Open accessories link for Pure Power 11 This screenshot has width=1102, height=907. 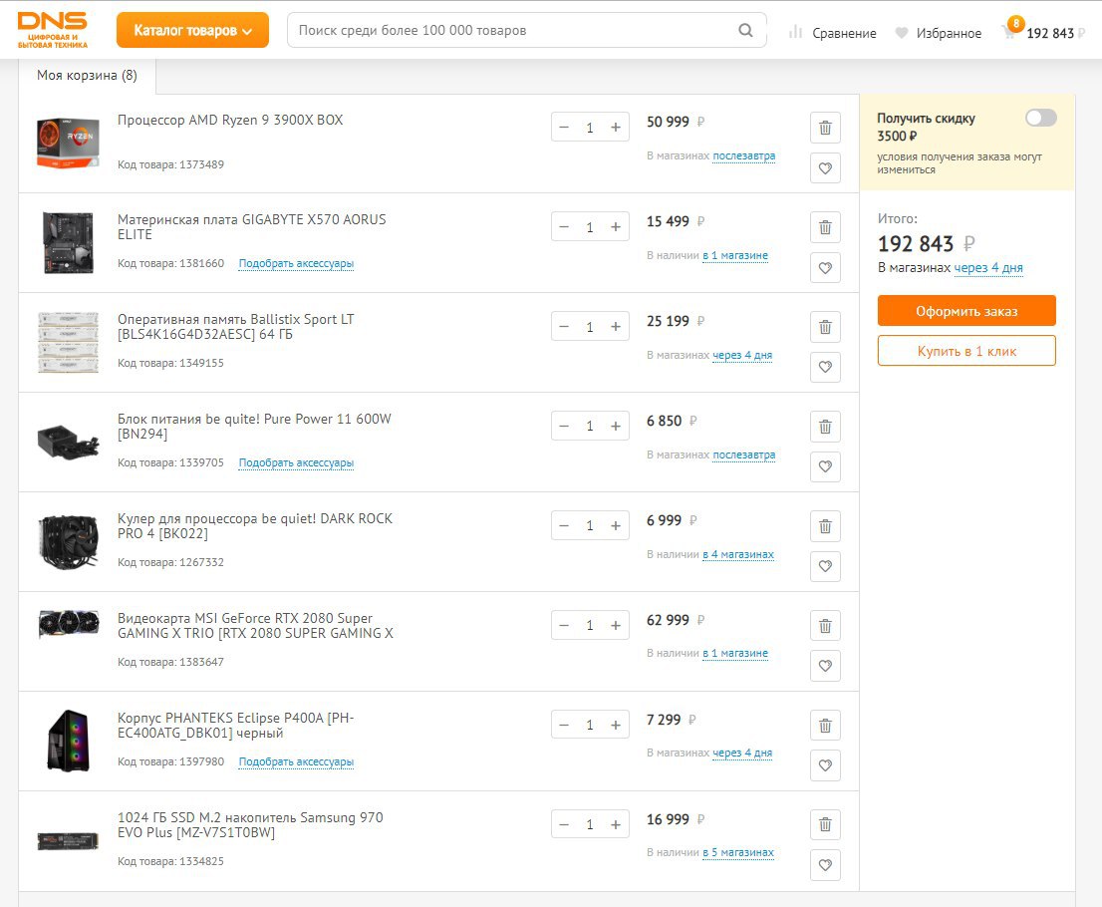point(296,462)
